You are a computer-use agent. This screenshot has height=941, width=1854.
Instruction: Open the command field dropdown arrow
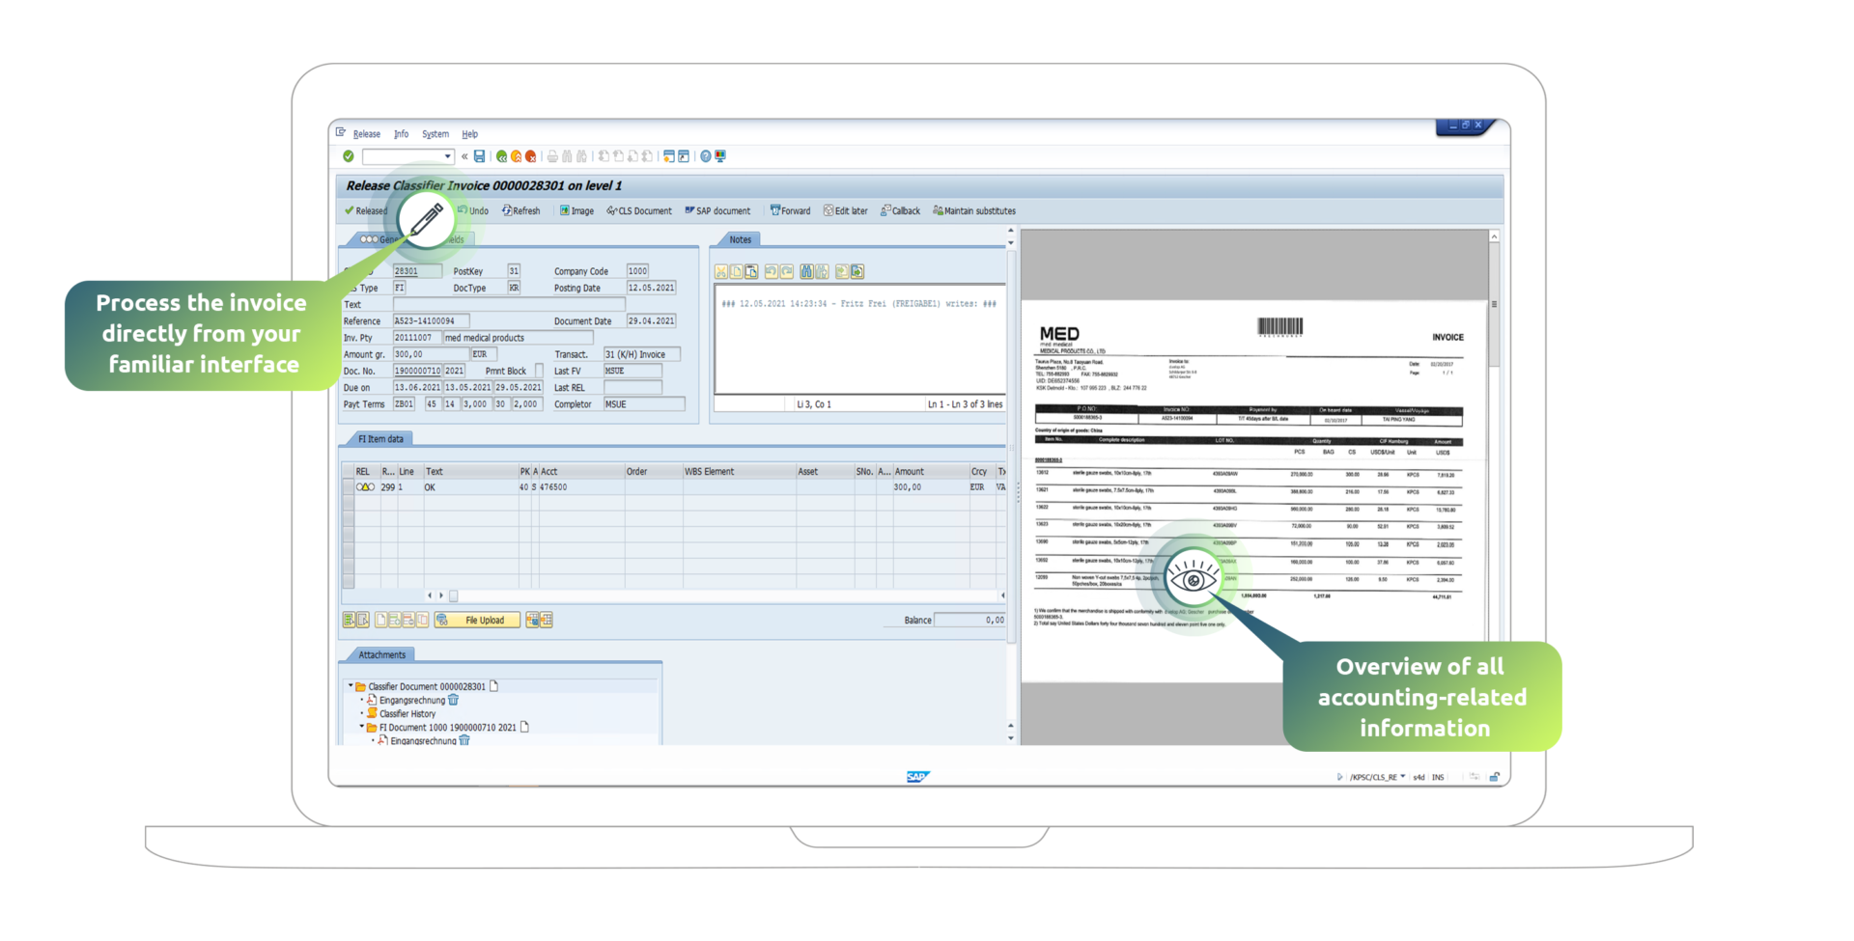[447, 156]
